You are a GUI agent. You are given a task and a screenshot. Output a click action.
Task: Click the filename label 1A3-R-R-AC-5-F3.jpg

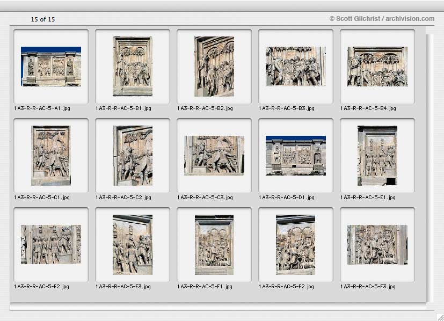[x=368, y=287]
